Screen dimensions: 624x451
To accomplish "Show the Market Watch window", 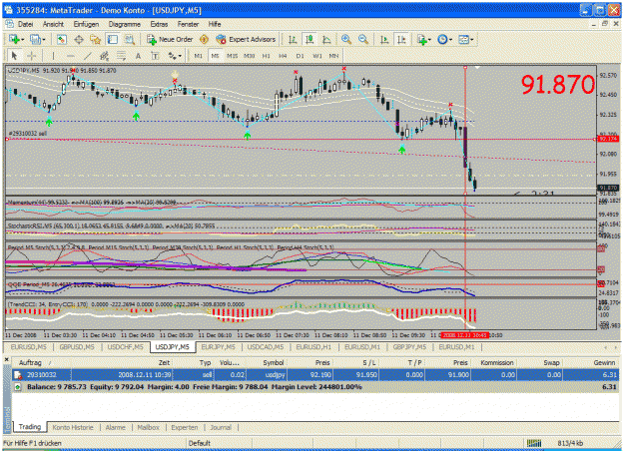I will 61,39.
